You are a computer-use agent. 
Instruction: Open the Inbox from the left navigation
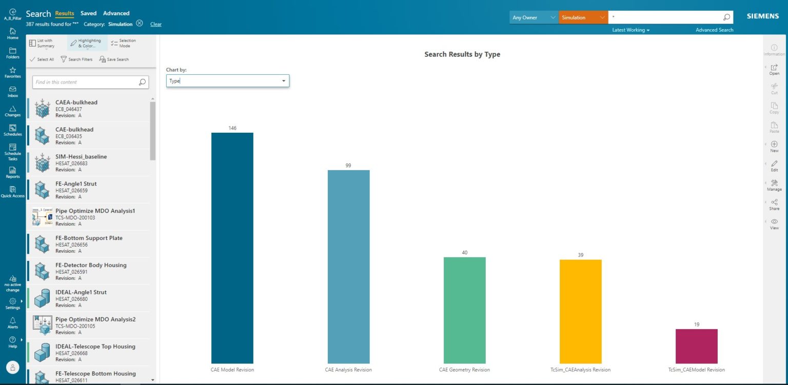(x=12, y=92)
